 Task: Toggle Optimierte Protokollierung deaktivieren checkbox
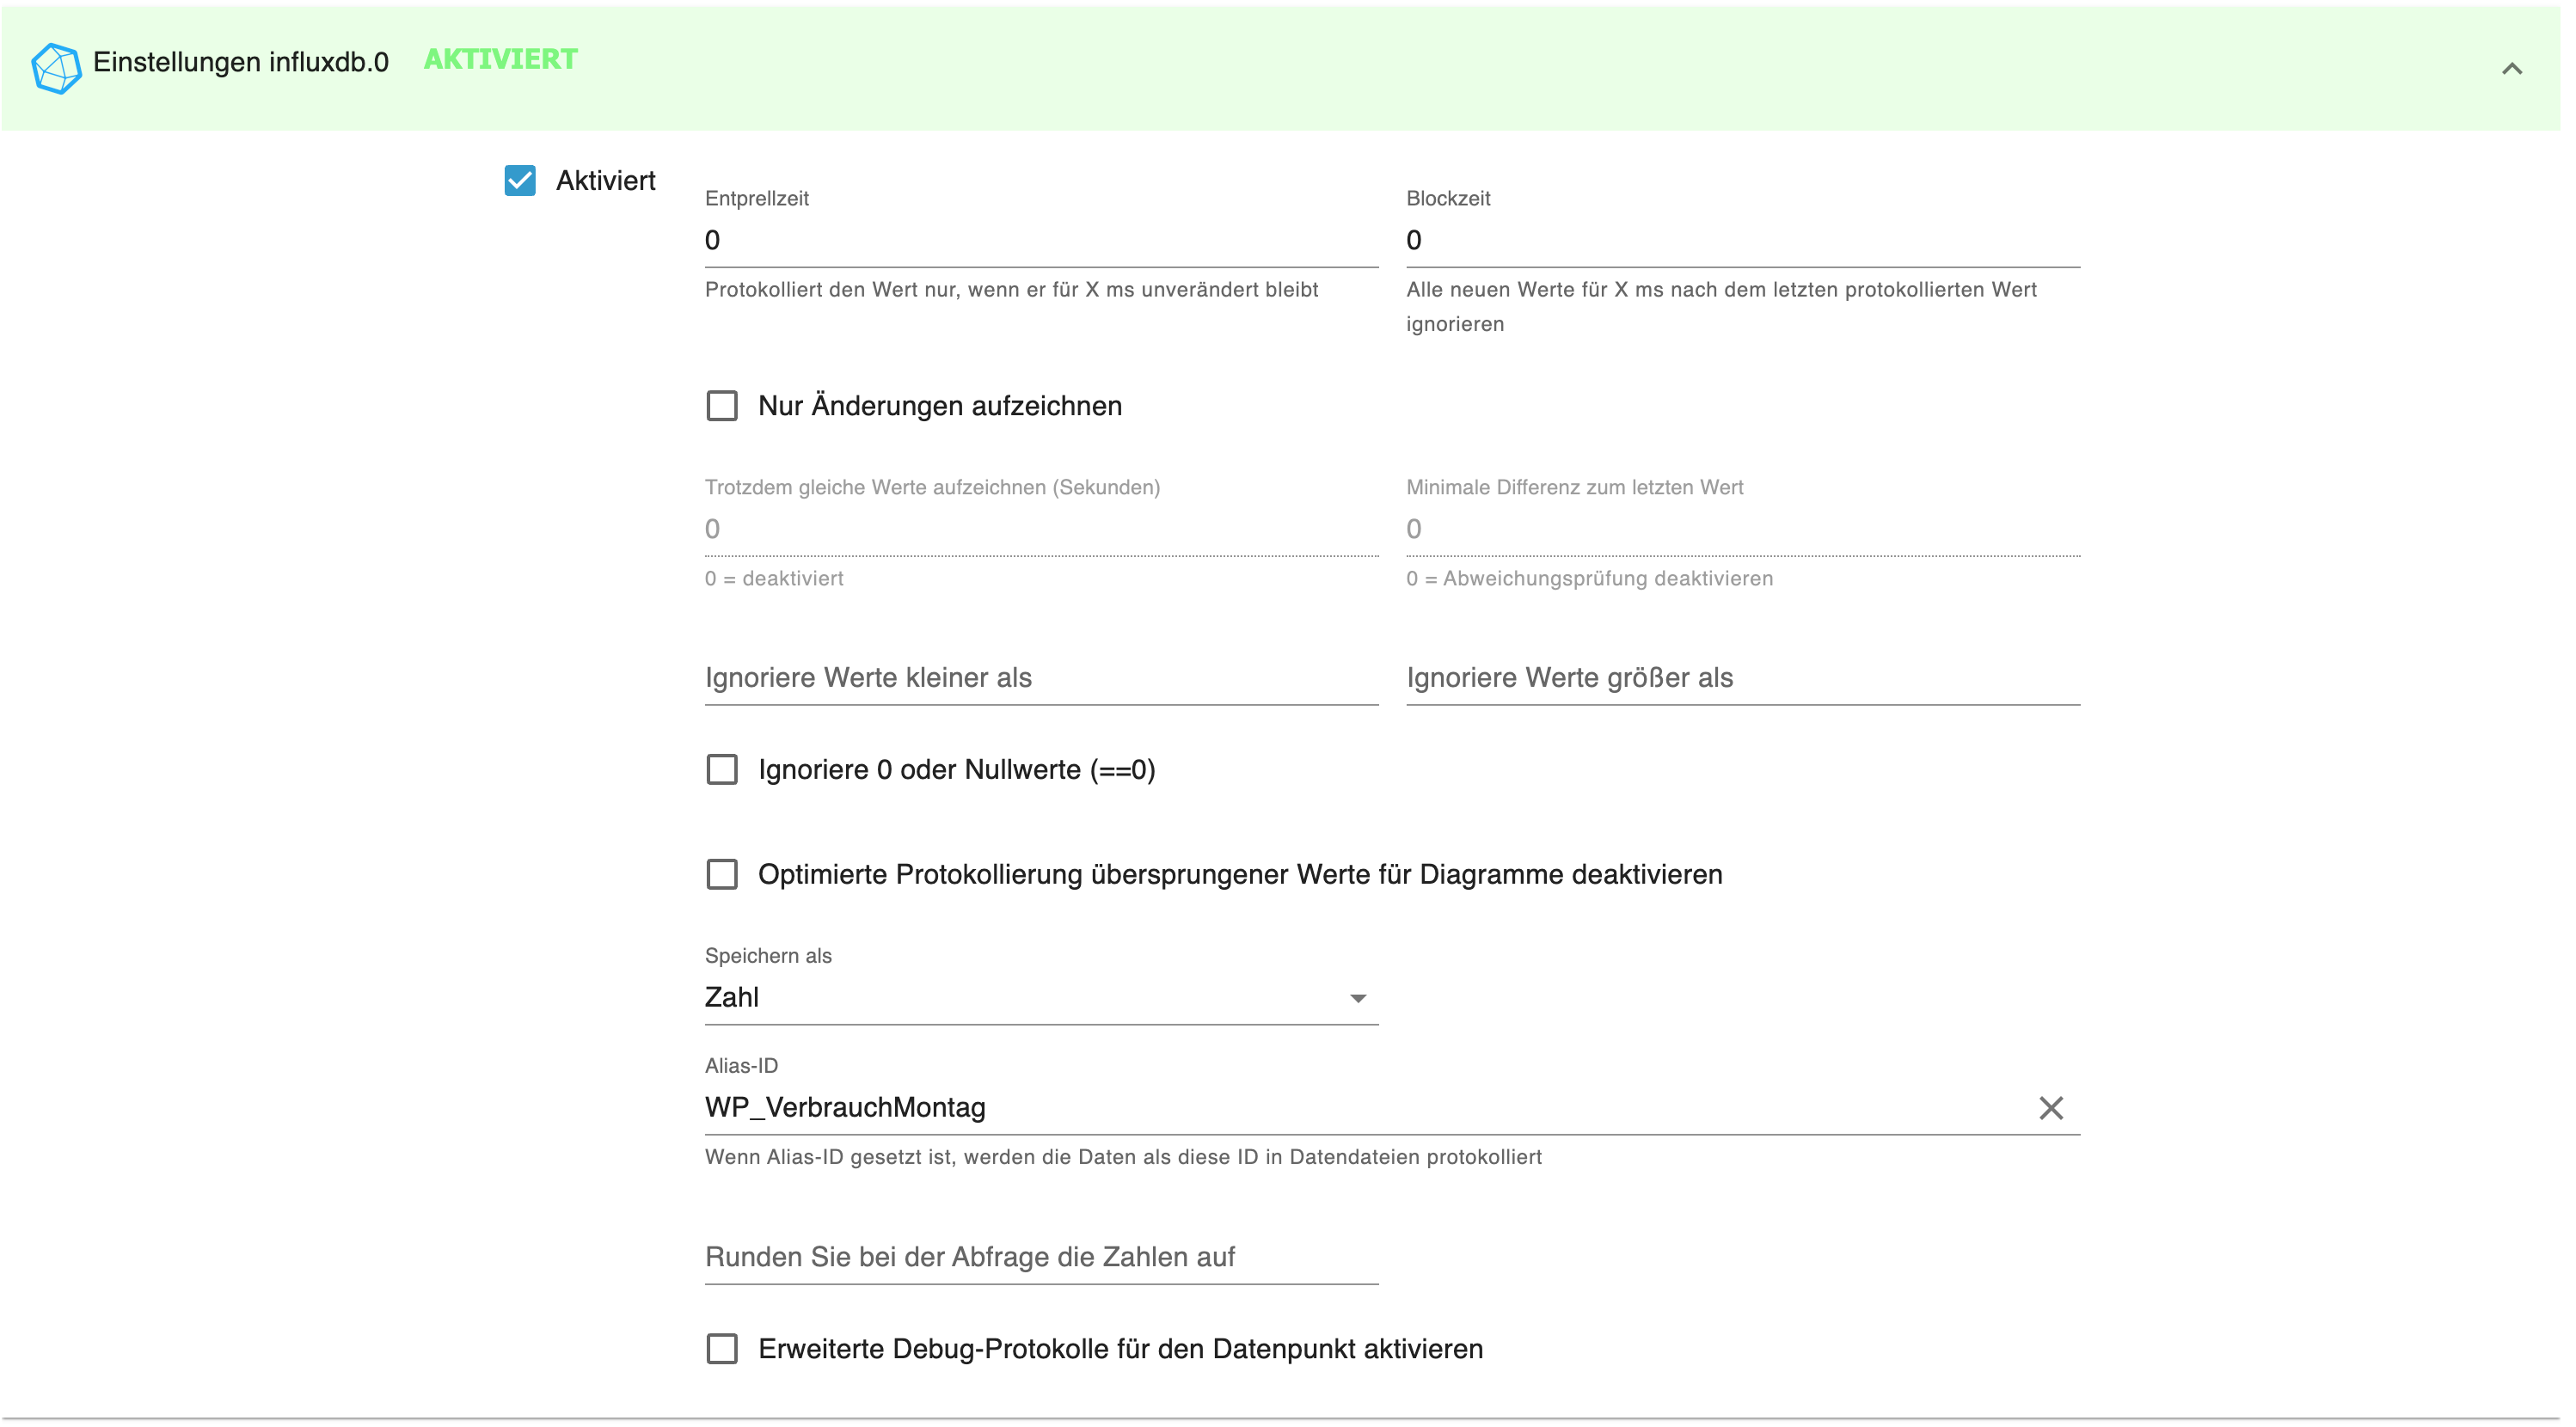[x=722, y=875]
